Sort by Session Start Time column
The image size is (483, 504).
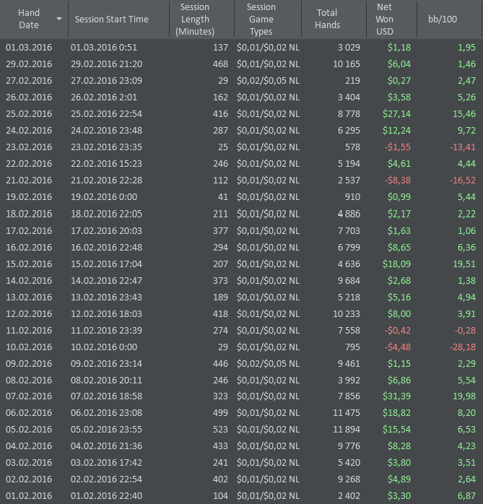pos(111,19)
